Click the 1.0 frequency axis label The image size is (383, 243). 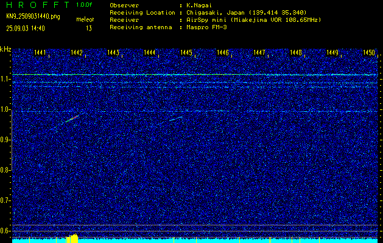click(x=5, y=109)
